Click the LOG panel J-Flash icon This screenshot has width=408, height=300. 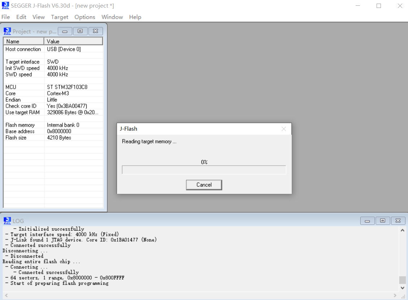pyautogui.click(x=7, y=221)
